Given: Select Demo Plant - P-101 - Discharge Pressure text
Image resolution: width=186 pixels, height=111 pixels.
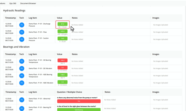Looking at the screenshot, I should 39,25.
